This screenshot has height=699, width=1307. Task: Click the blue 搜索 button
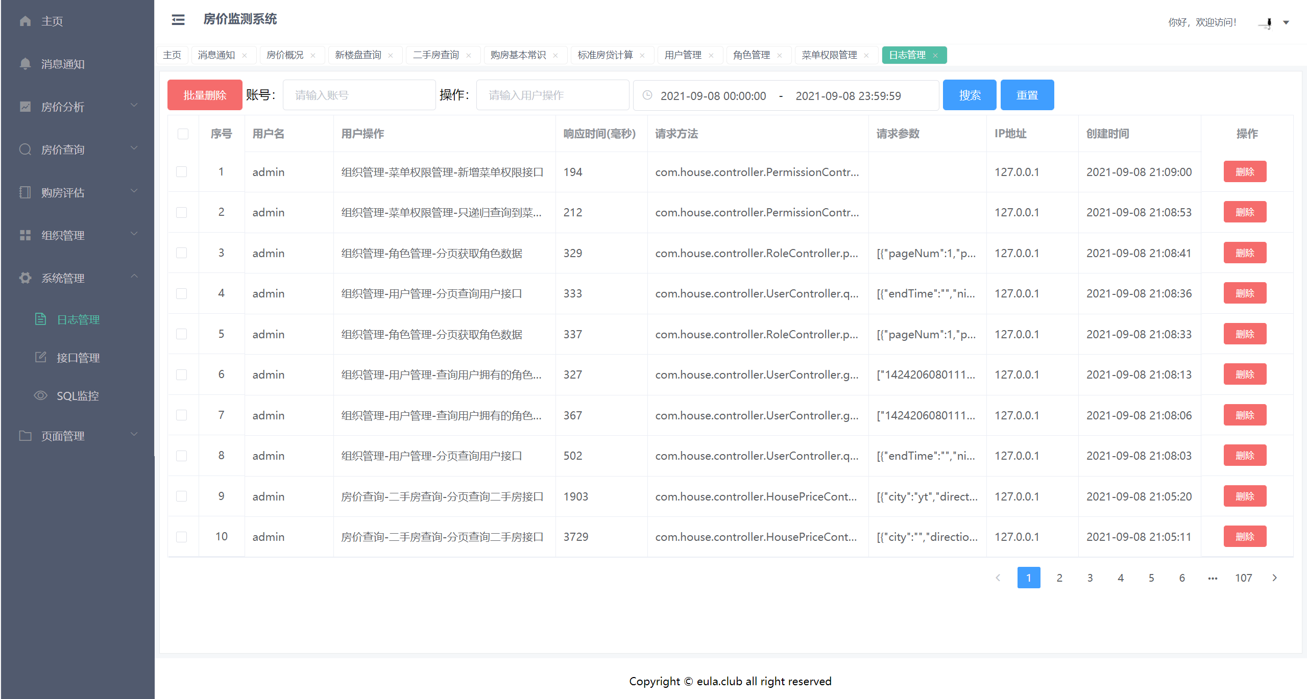969,95
